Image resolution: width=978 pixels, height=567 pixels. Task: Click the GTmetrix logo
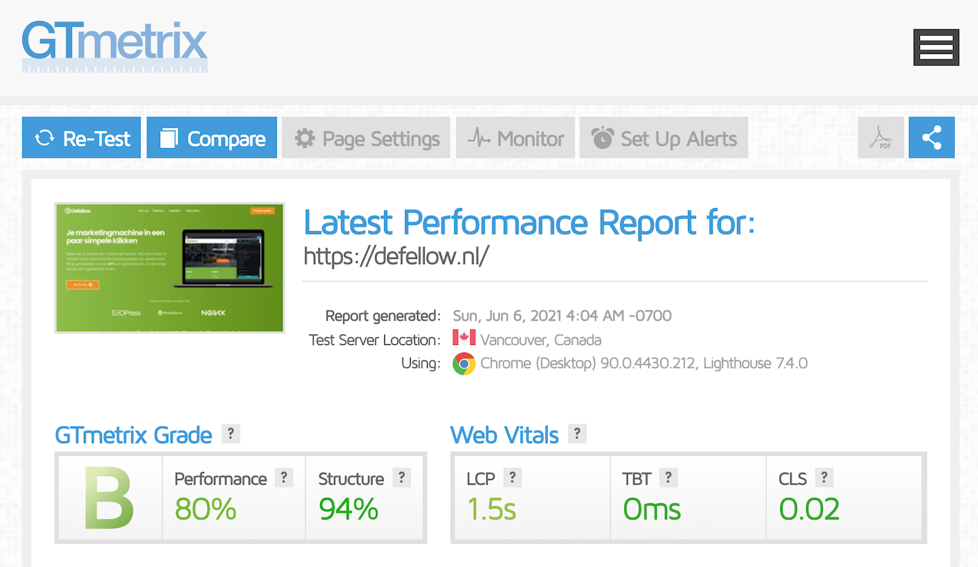(115, 46)
